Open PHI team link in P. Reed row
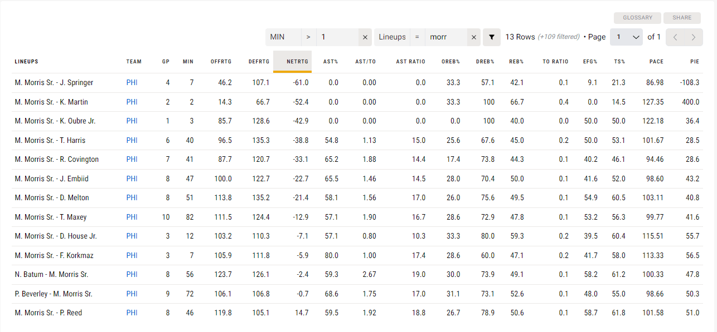 pyautogui.click(x=132, y=313)
